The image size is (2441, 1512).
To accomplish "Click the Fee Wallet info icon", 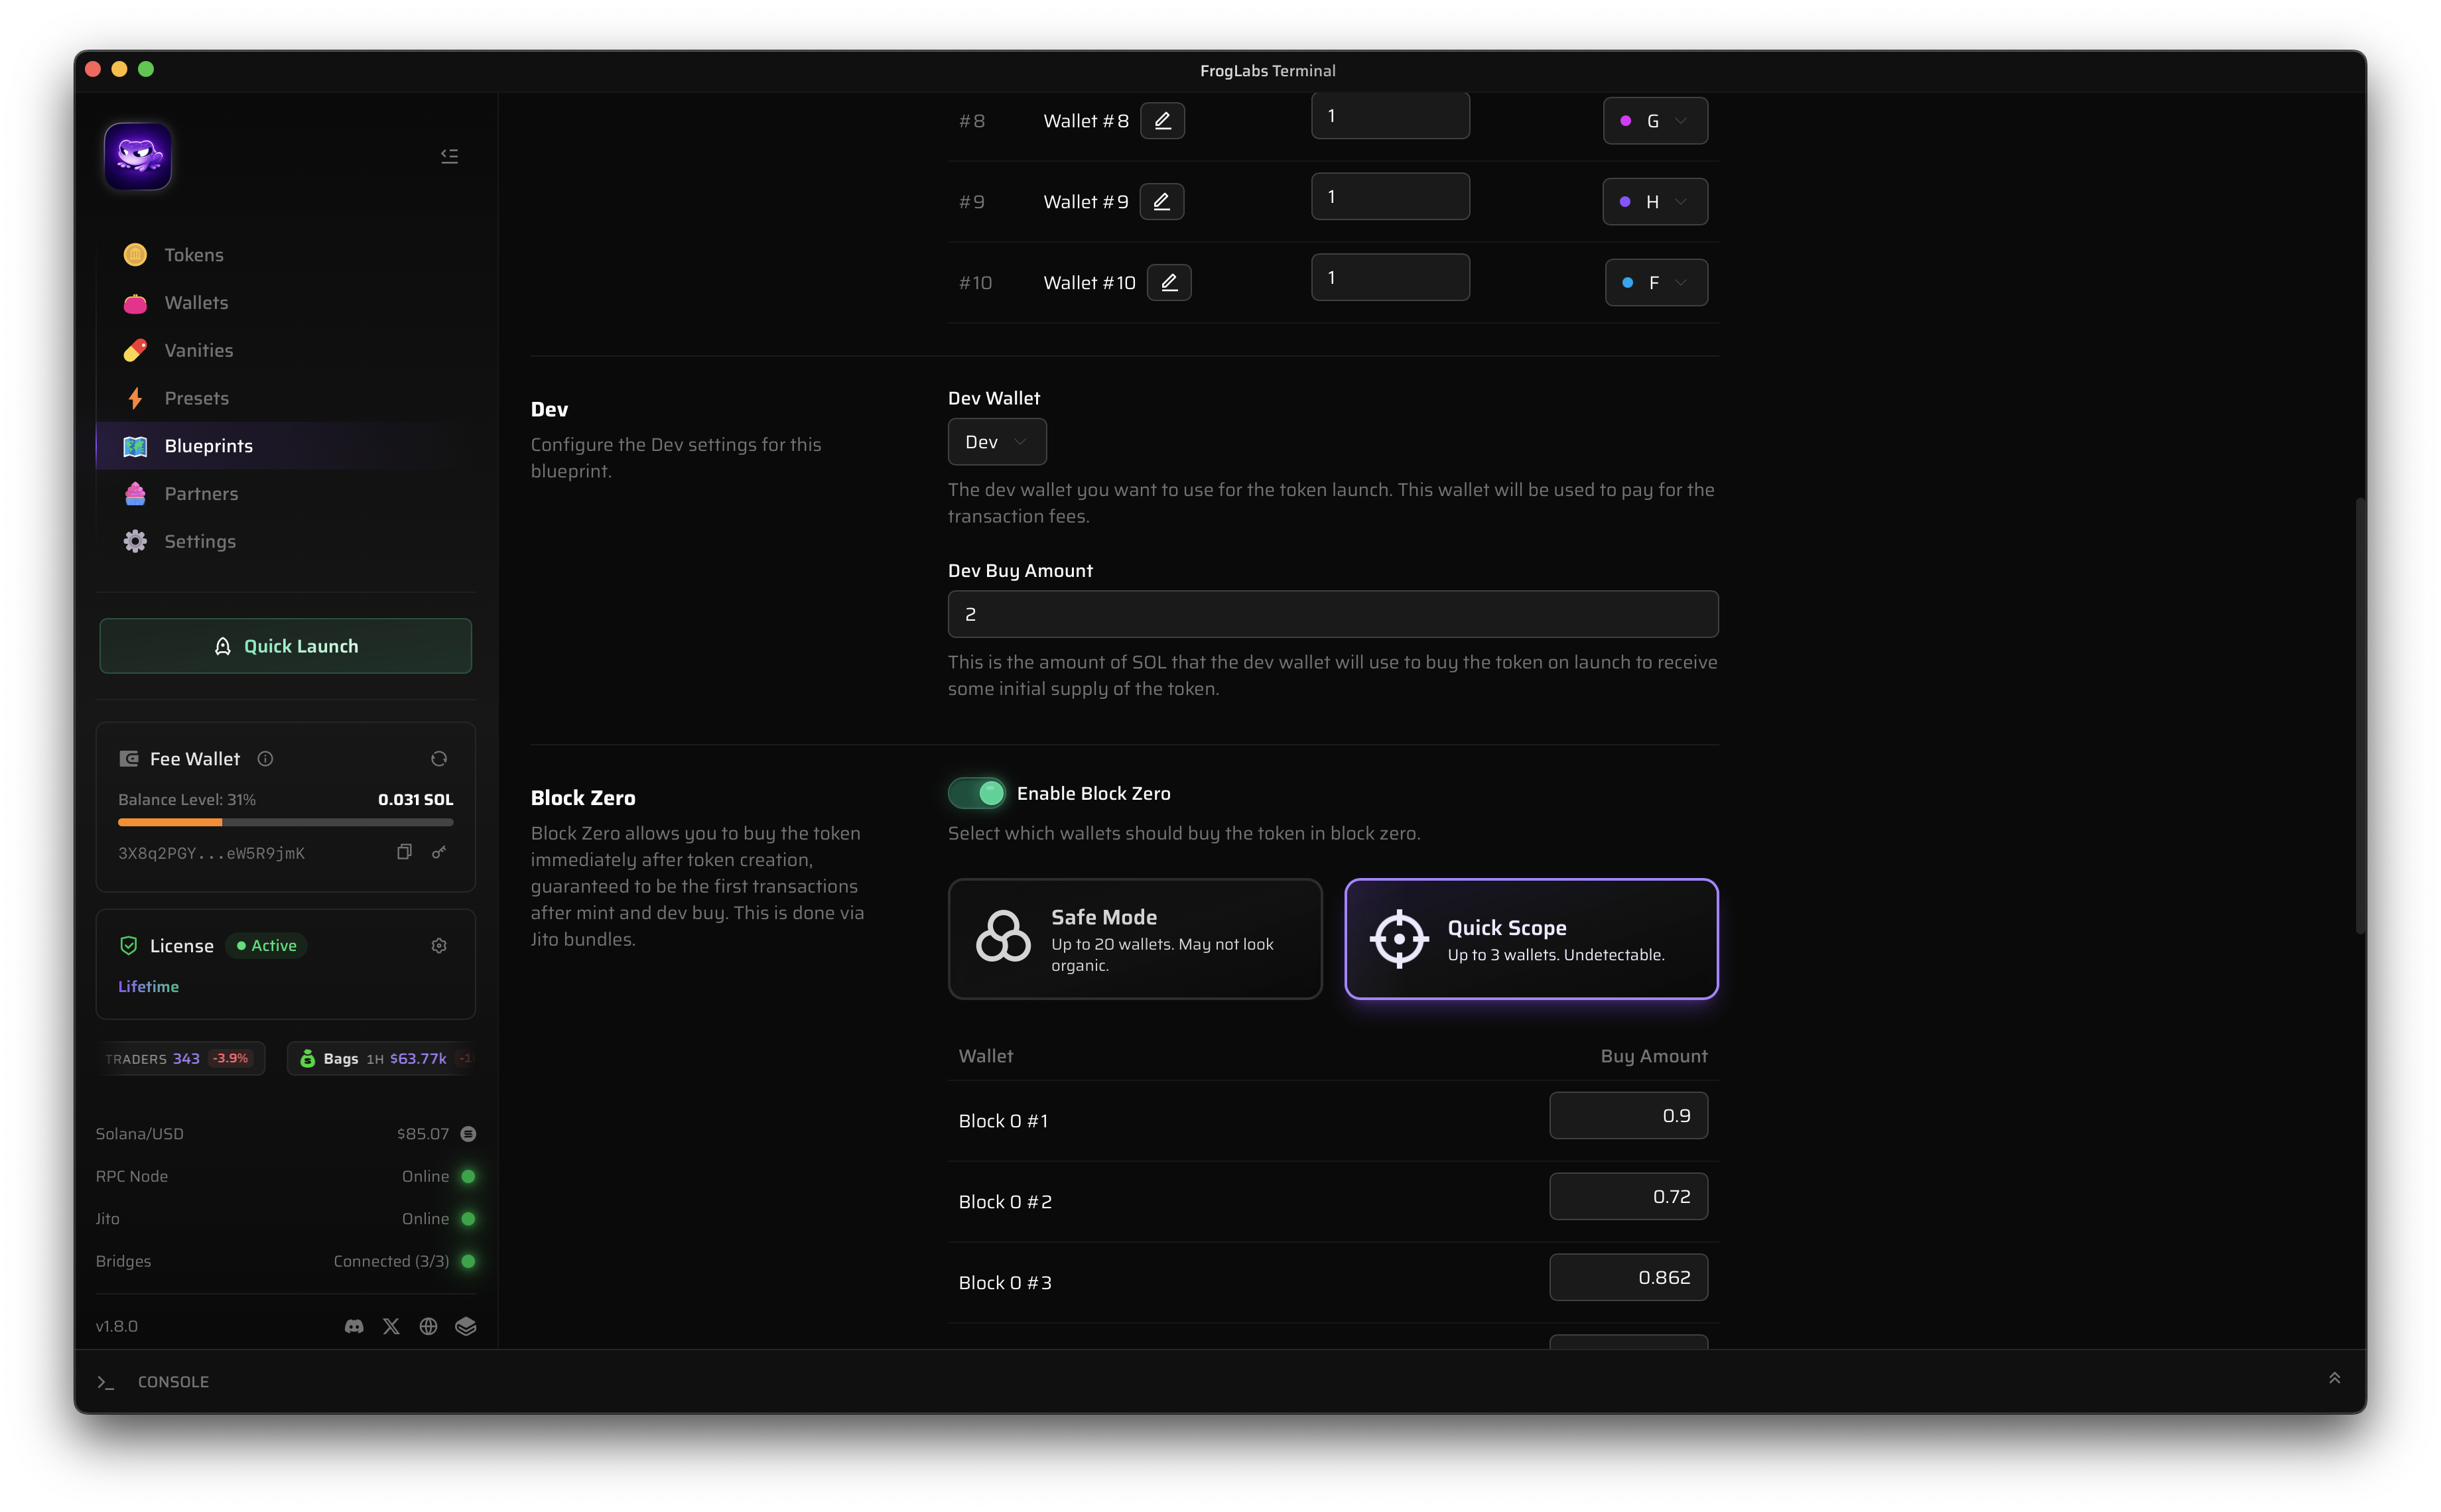I will tap(265, 759).
